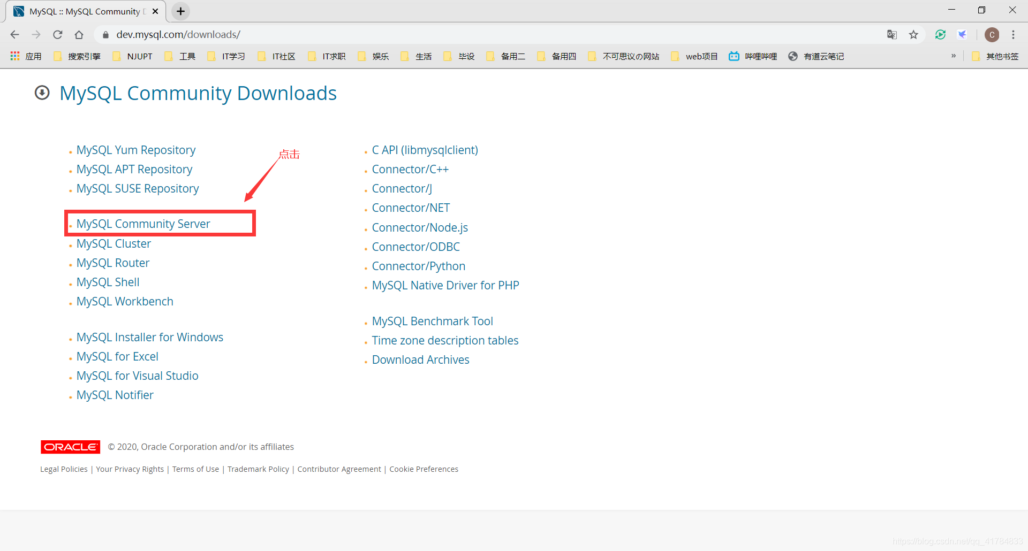Viewport: 1028px width, 551px height.
Task: Open Cookie Preferences footer link
Action: 424,469
